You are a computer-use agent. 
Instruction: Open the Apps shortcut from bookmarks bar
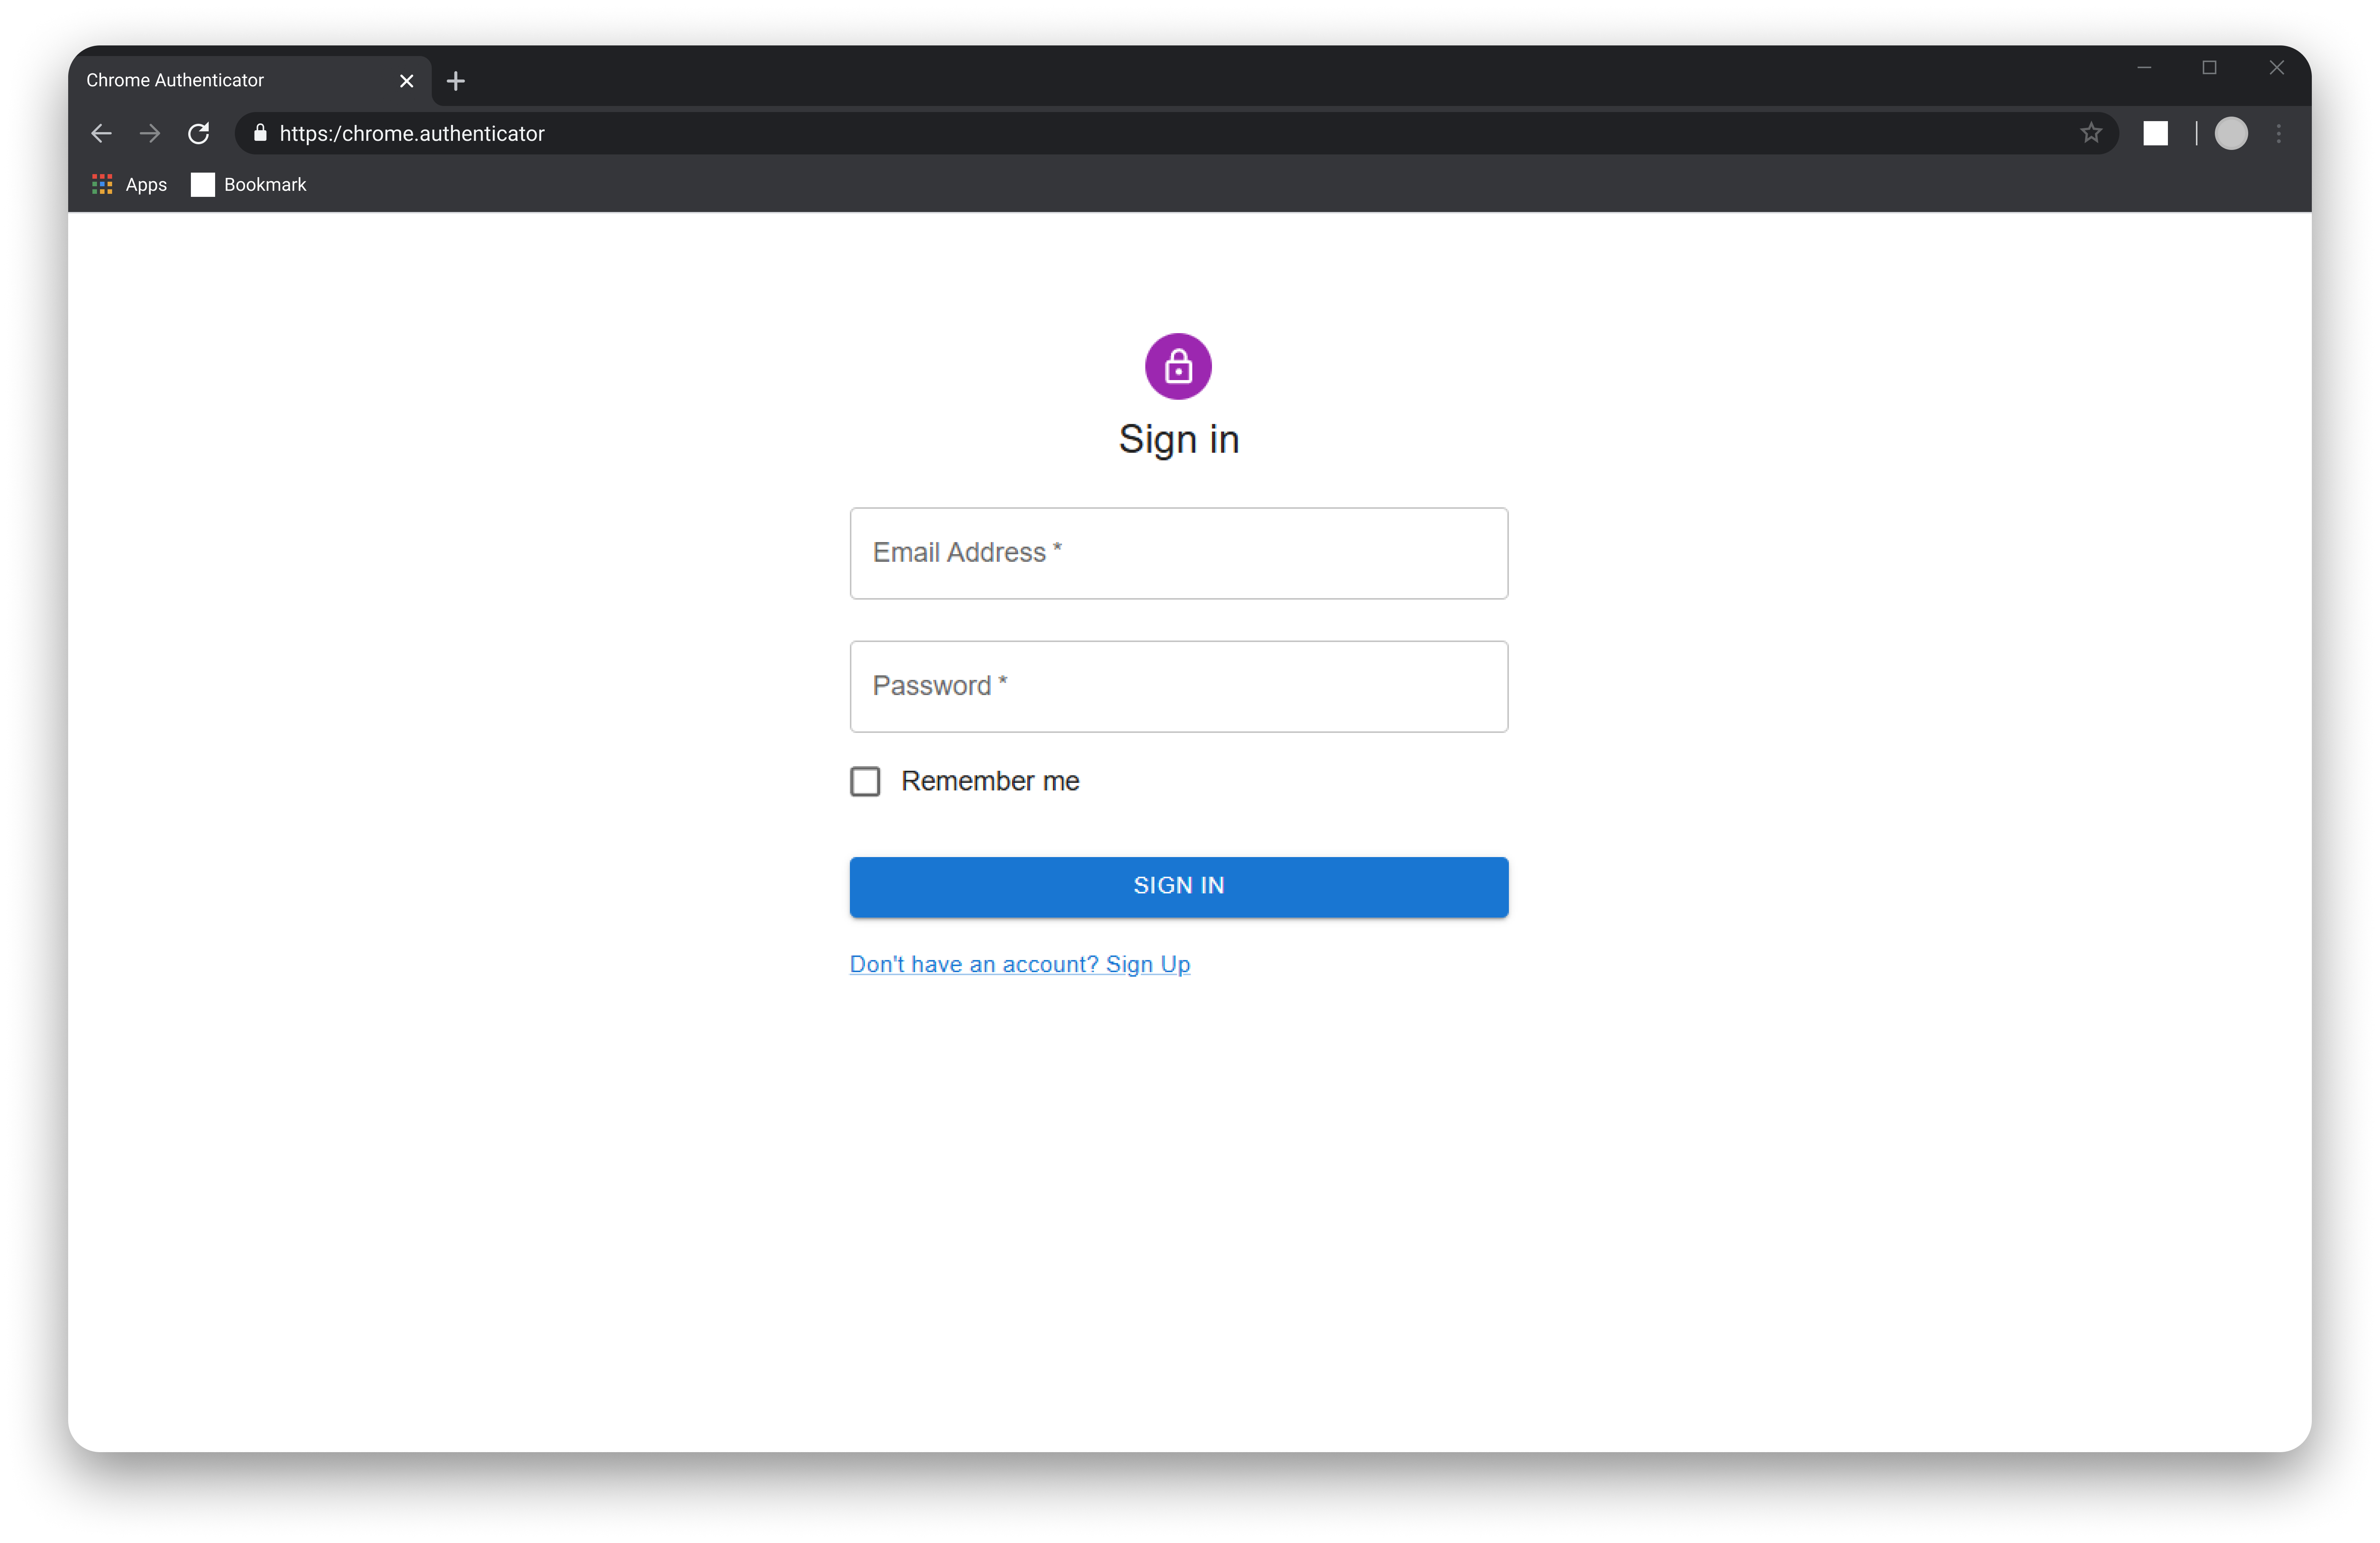point(145,184)
